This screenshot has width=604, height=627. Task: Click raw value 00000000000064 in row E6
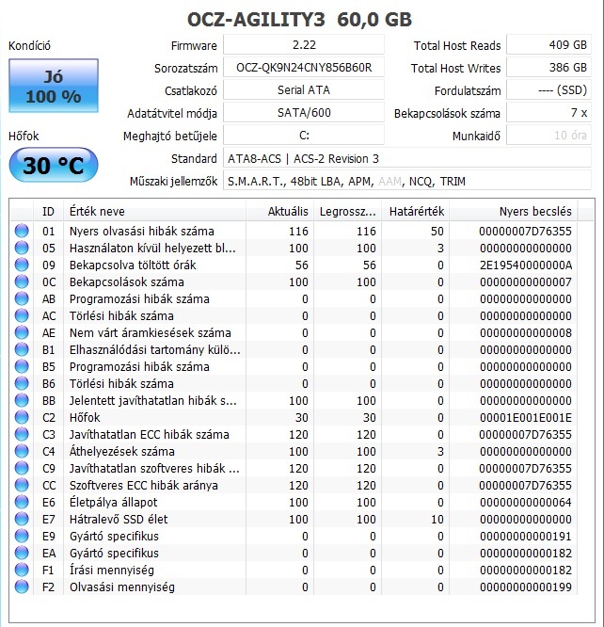coord(526,503)
